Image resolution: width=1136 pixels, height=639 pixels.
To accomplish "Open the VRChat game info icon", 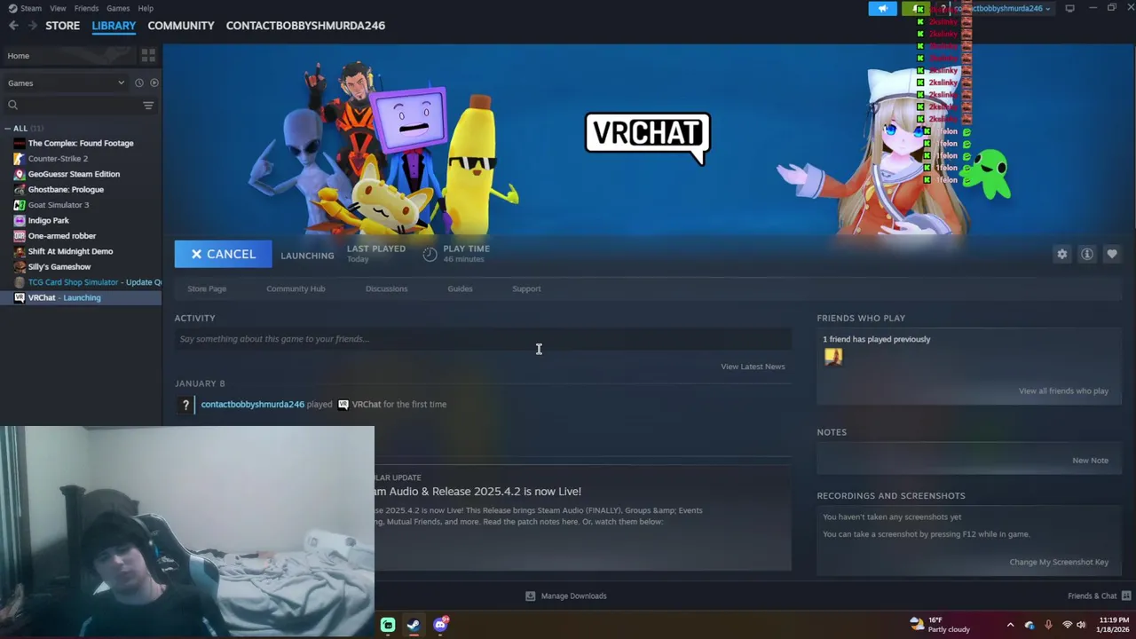I will [x=1086, y=254].
